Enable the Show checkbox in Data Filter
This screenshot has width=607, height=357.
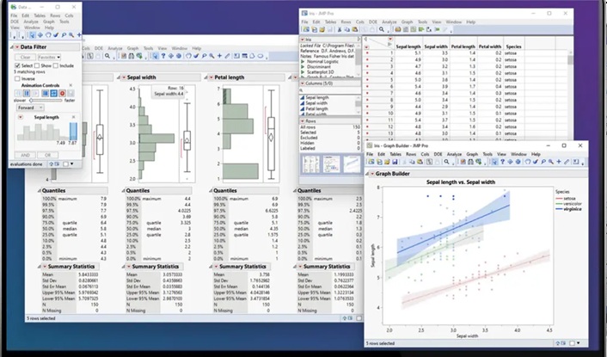38,65
